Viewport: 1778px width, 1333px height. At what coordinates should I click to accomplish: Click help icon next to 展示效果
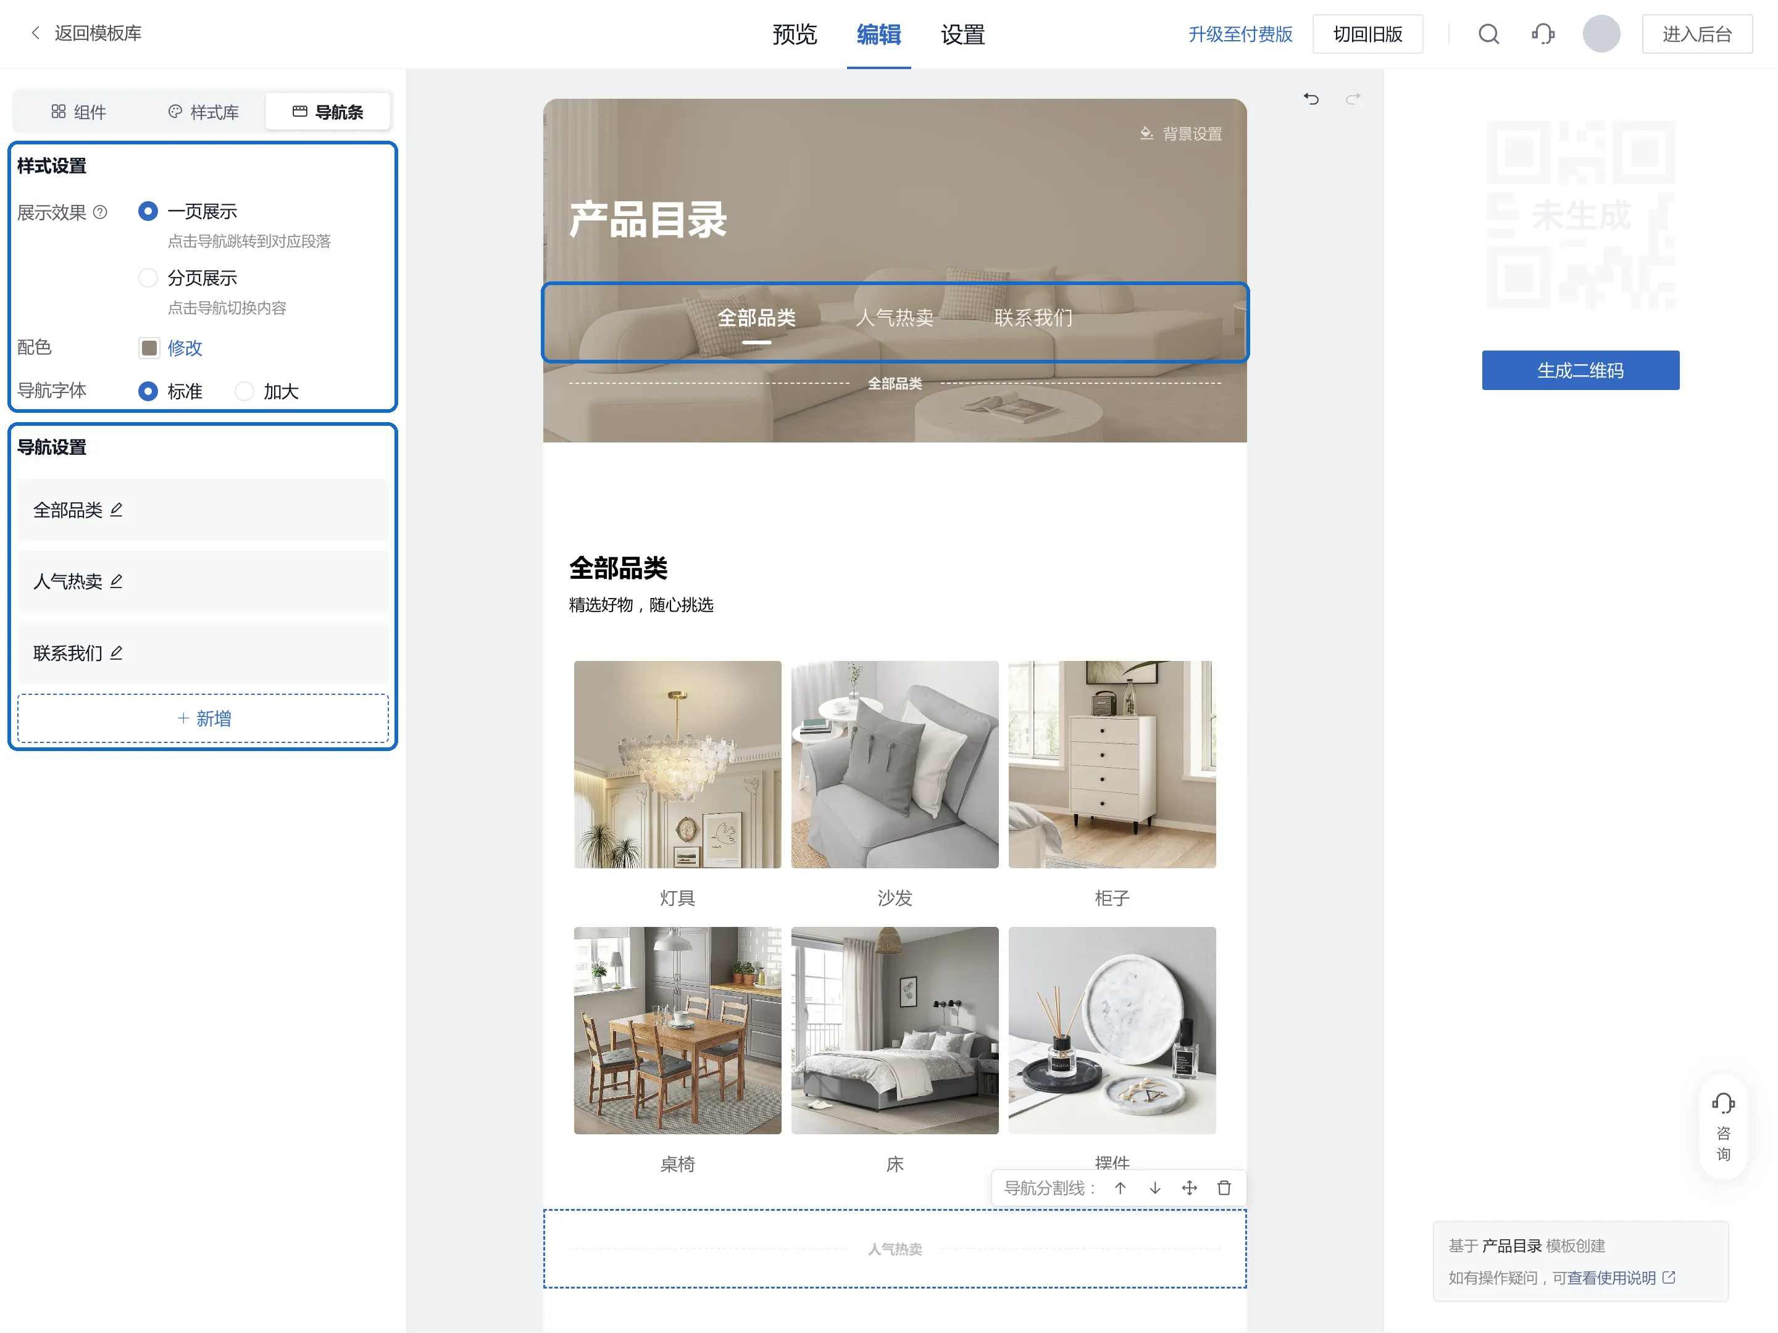point(99,212)
